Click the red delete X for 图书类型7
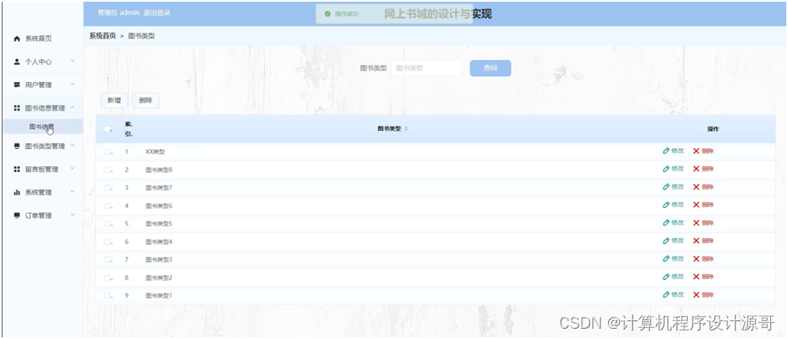Image resolution: width=788 pixels, height=339 pixels. [696, 187]
